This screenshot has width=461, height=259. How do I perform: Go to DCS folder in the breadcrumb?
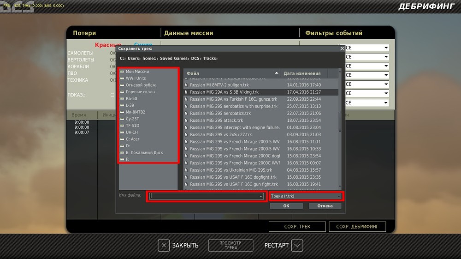coord(195,58)
